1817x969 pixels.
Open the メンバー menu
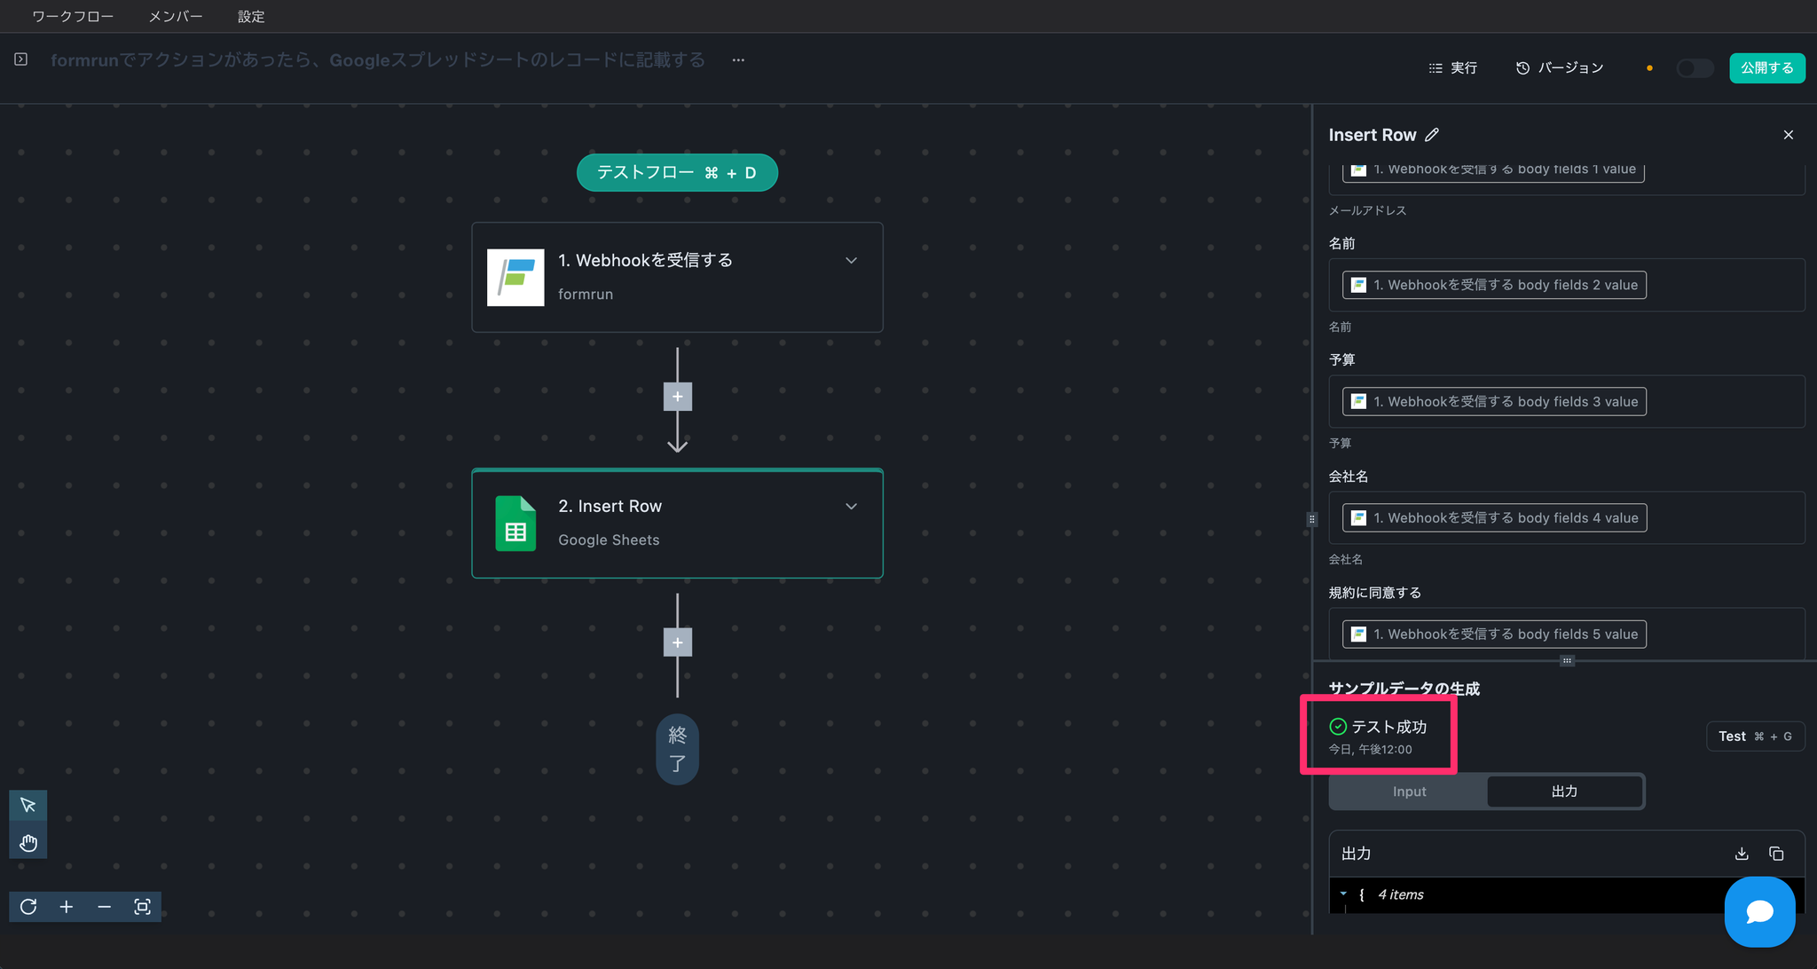pyautogui.click(x=175, y=16)
